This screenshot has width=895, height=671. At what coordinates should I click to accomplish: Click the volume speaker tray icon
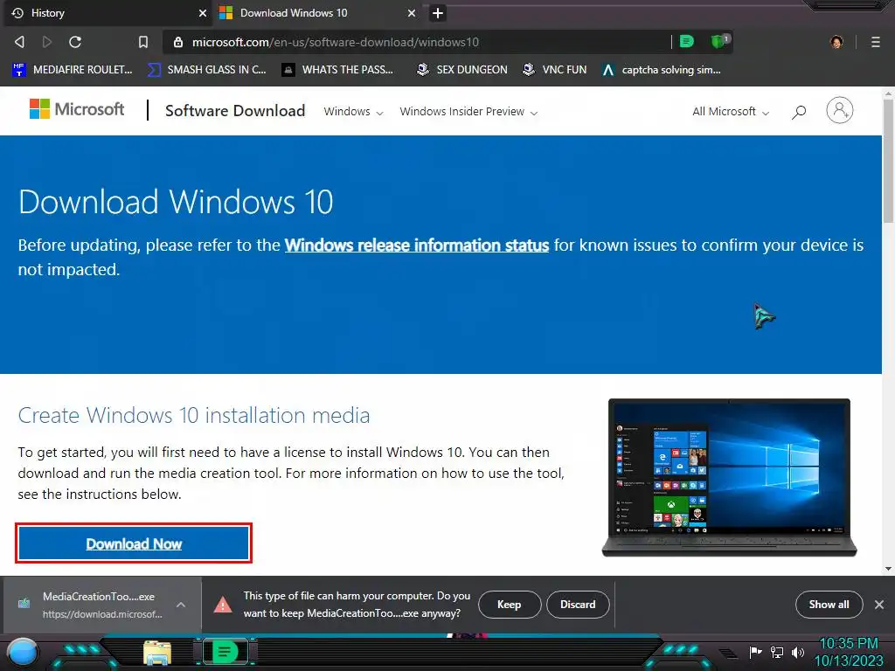click(x=798, y=652)
